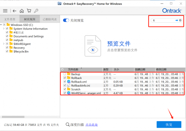Sort by the 大小 column header
This screenshot has height=131, width=186.
pos(116,70)
